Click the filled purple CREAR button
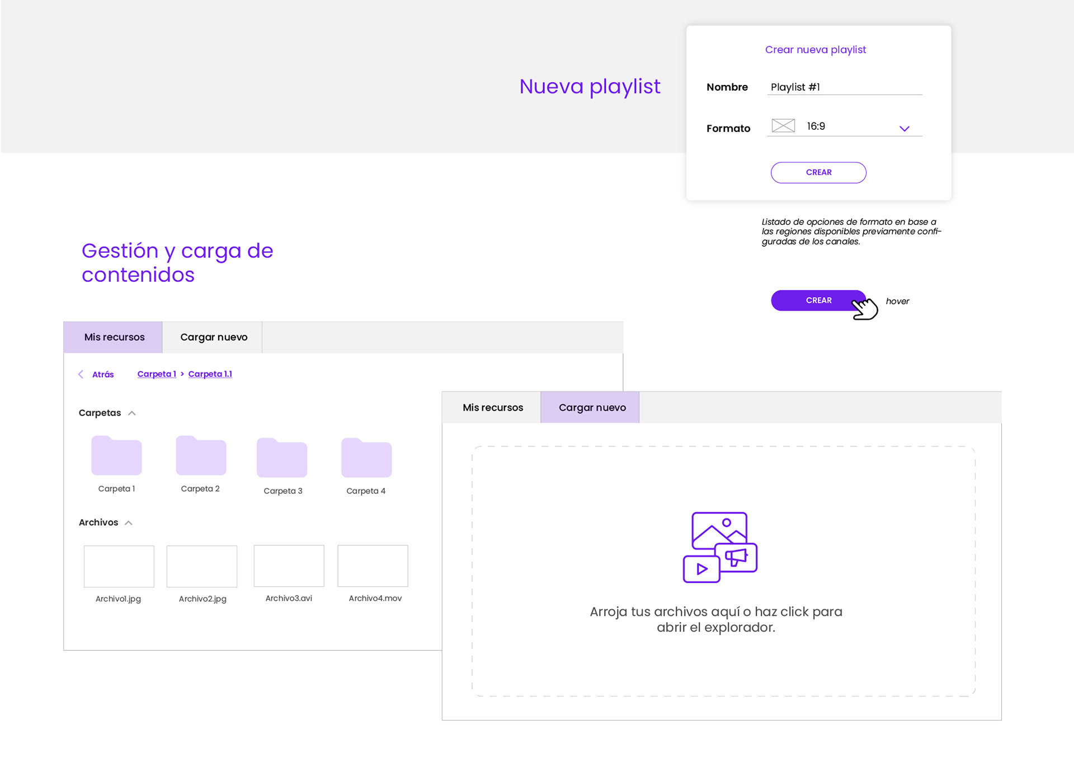This screenshot has height=777, width=1074. coord(818,300)
